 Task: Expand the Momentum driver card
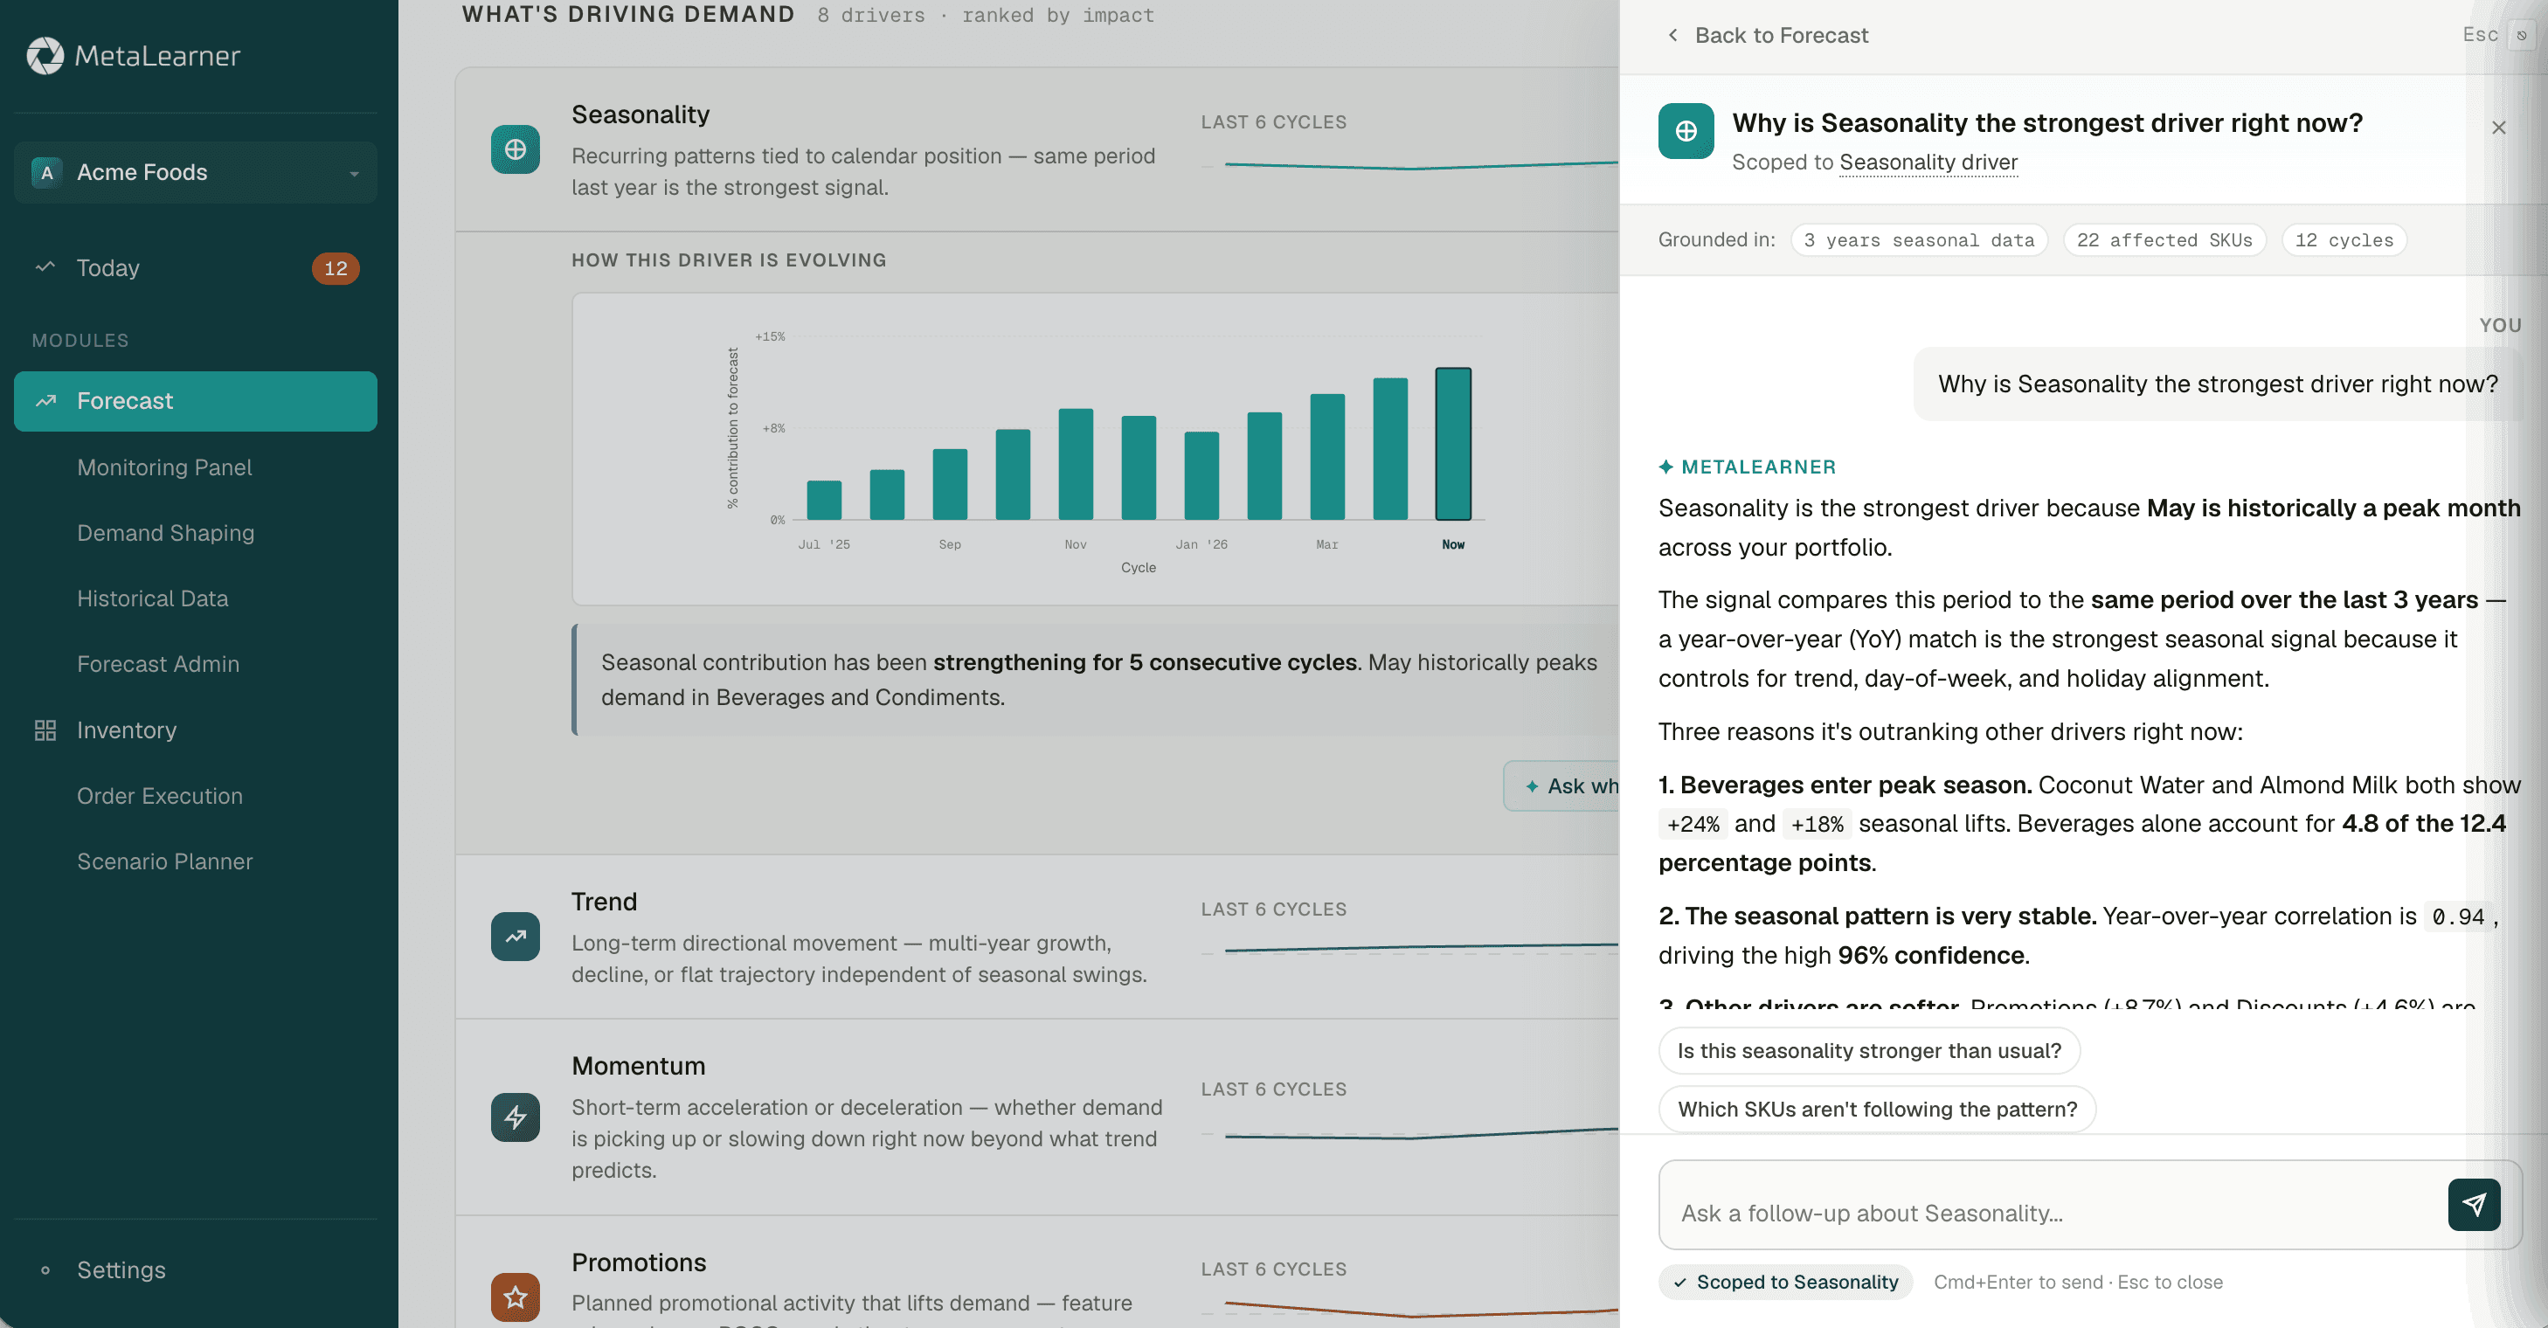point(1036,1117)
